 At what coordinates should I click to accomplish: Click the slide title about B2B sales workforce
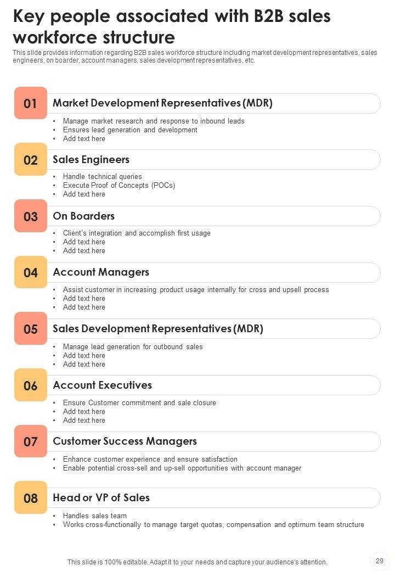pos(172,27)
